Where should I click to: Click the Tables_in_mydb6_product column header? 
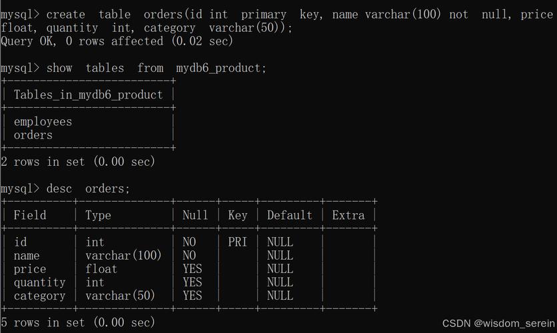[88, 95]
